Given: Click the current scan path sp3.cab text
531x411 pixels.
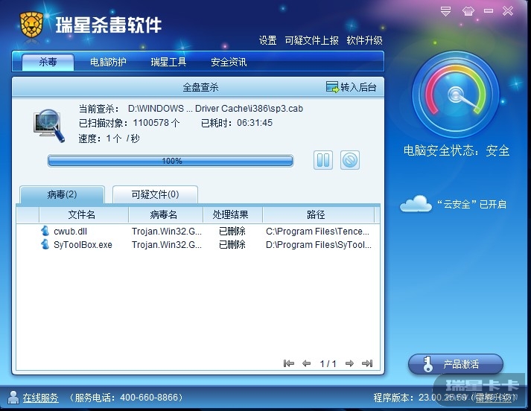Looking at the screenshot, I should [x=215, y=109].
